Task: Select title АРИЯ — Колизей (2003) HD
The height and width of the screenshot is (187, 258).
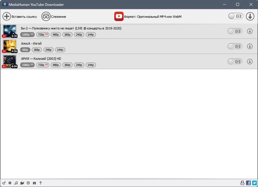Action: coord(41,59)
